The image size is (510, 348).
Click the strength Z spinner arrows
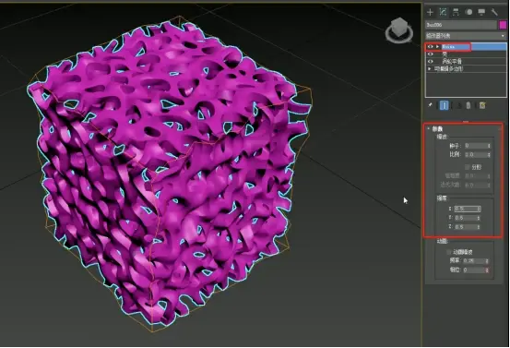tap(479, 227)
